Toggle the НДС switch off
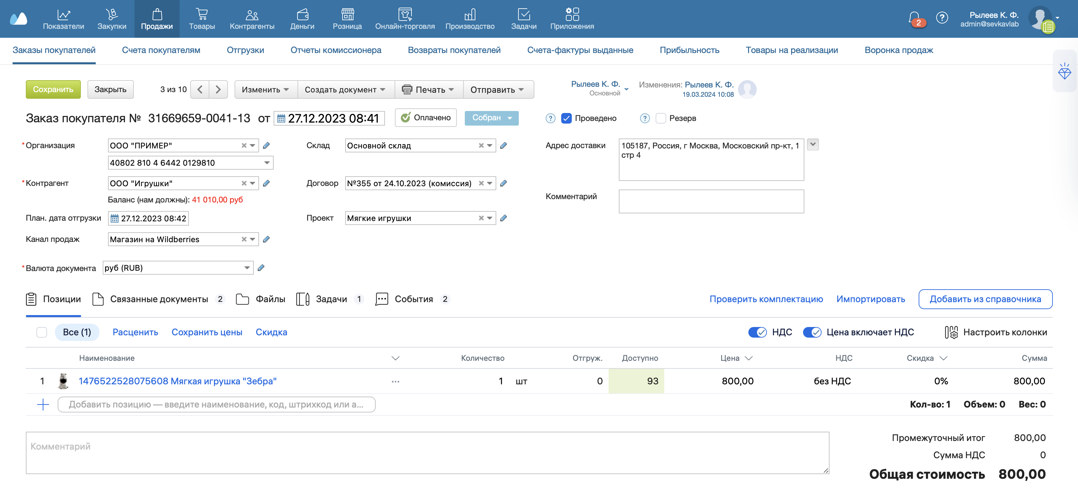The image size is (1078, 493). (757, 332)
